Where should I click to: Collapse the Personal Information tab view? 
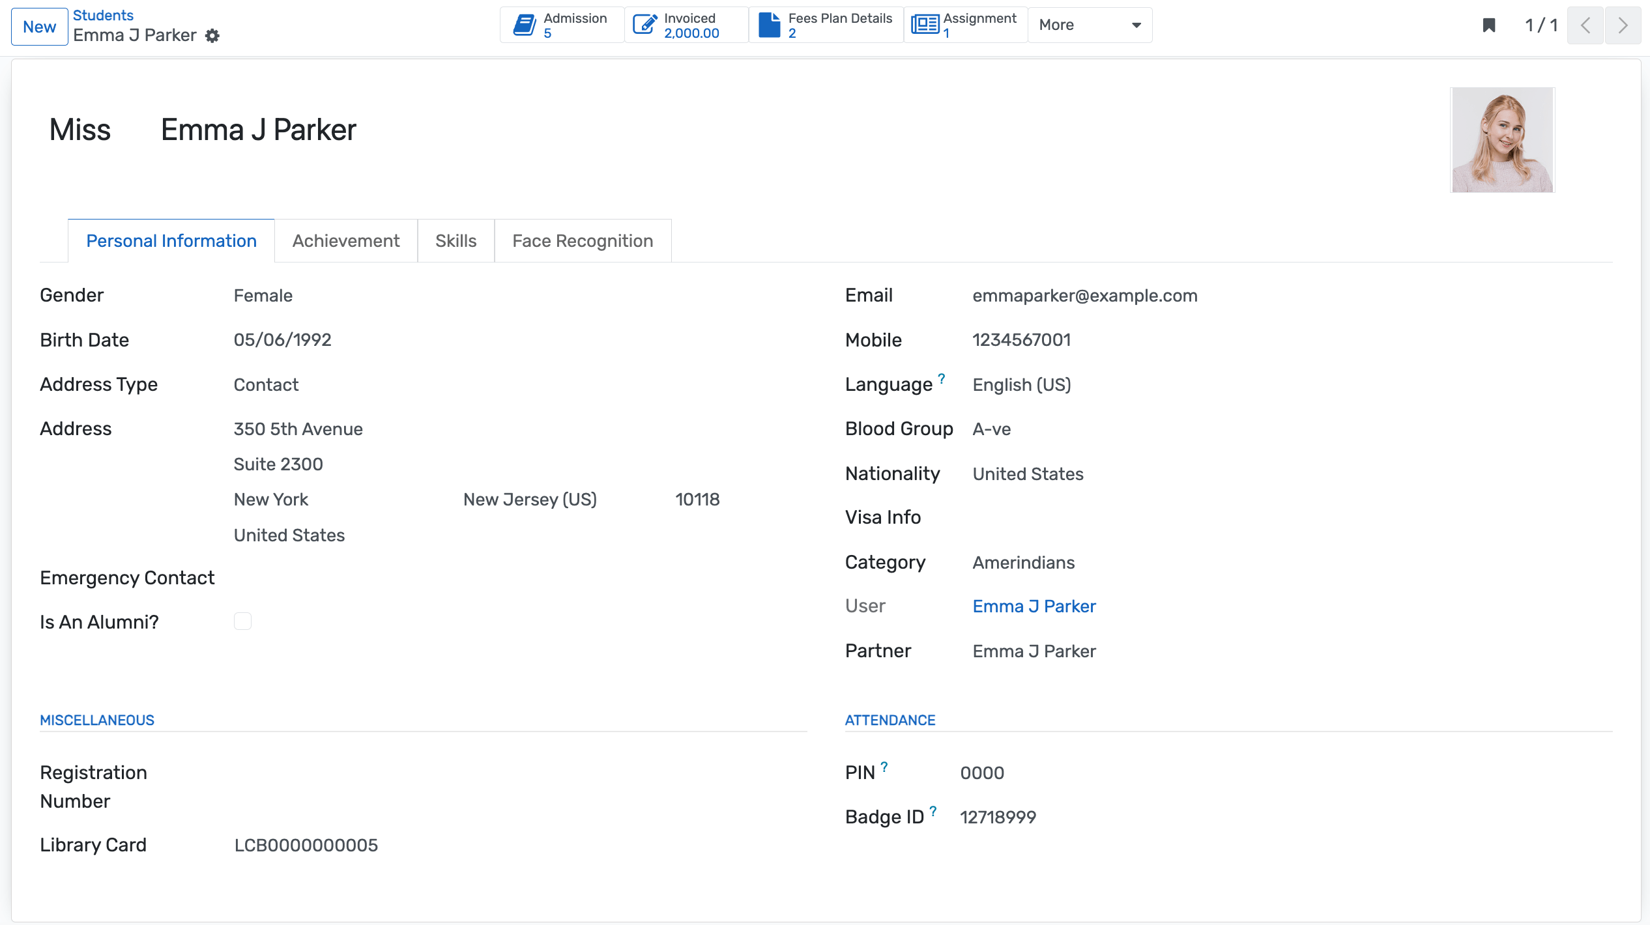tap(171, 240)
